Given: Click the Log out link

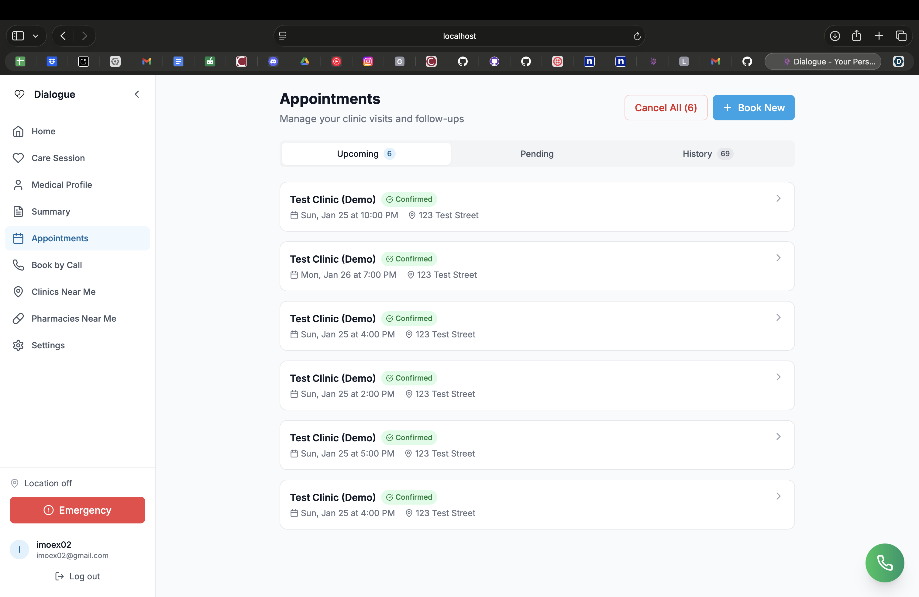Looking at the screenshot, I should tap(77, 576).
